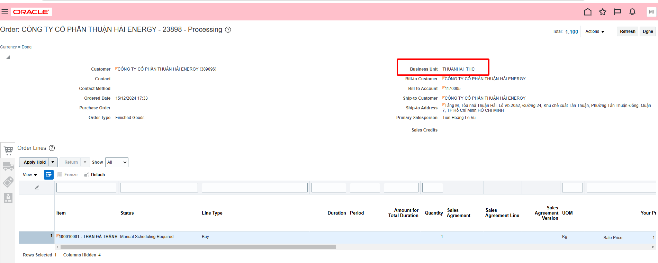Screen dimensions: 658x263
Task: Click Business Unit value THUANHAI_THC
Action: pos(458,69)
